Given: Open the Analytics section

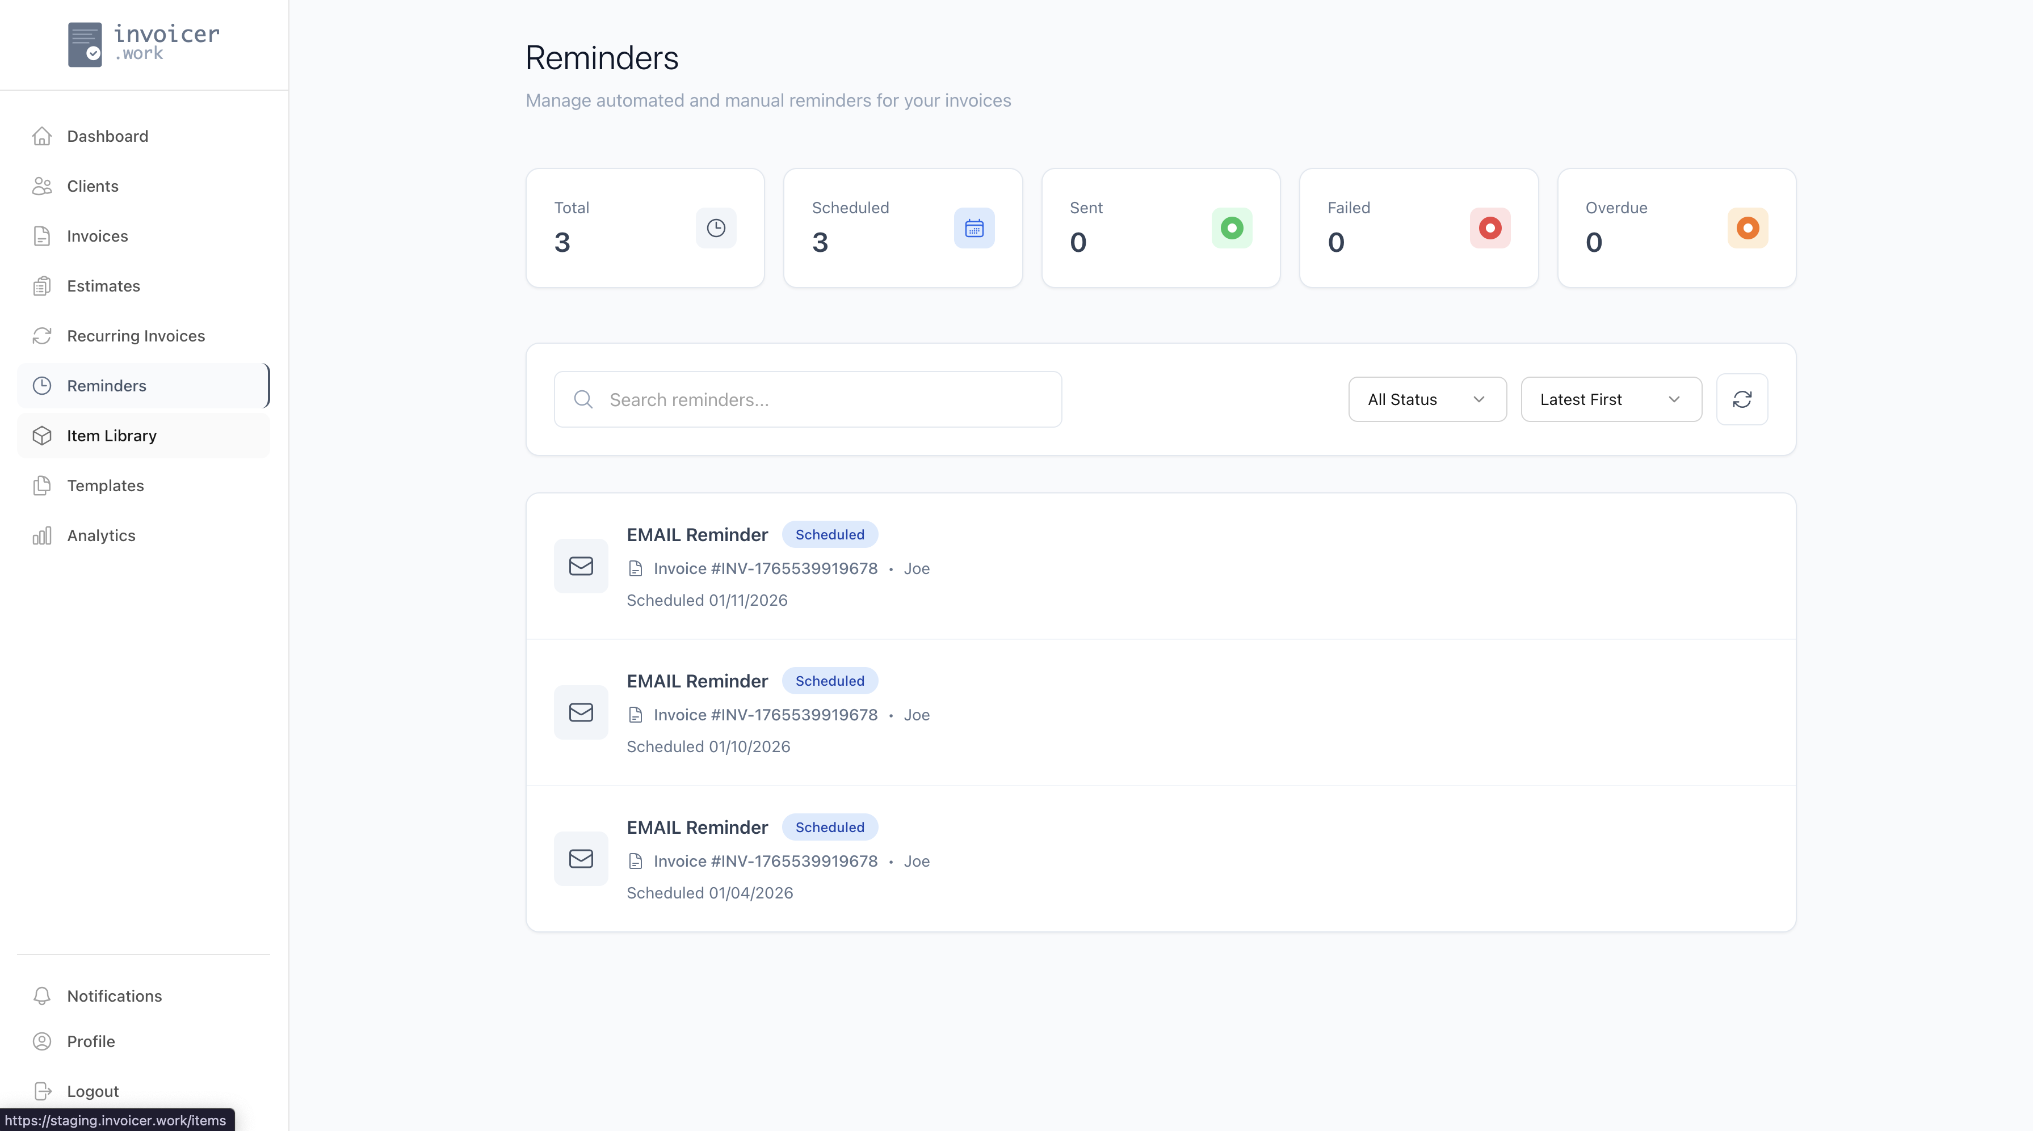Looking at the screenshot, I should click(101, 535).
